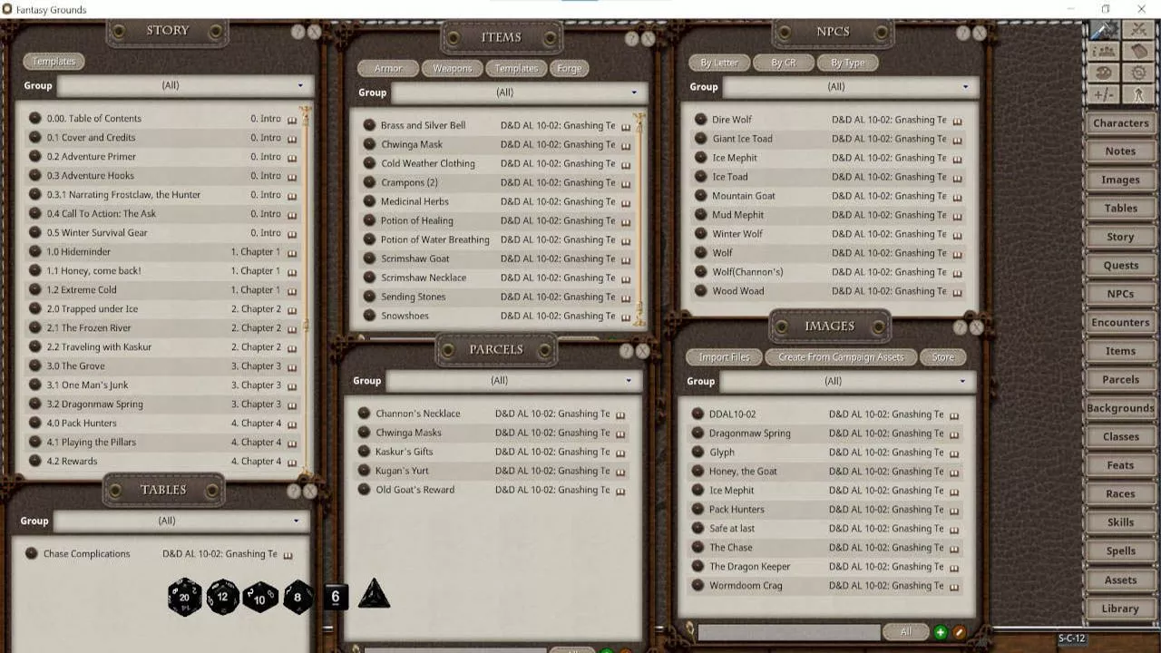Click Create From Campaign Assets button
1161x653 pixels.
tap(841, 356)
